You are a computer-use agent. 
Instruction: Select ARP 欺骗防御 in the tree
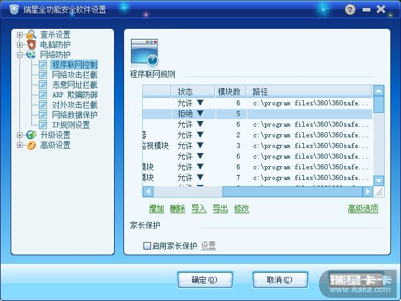tap(75, 95)
